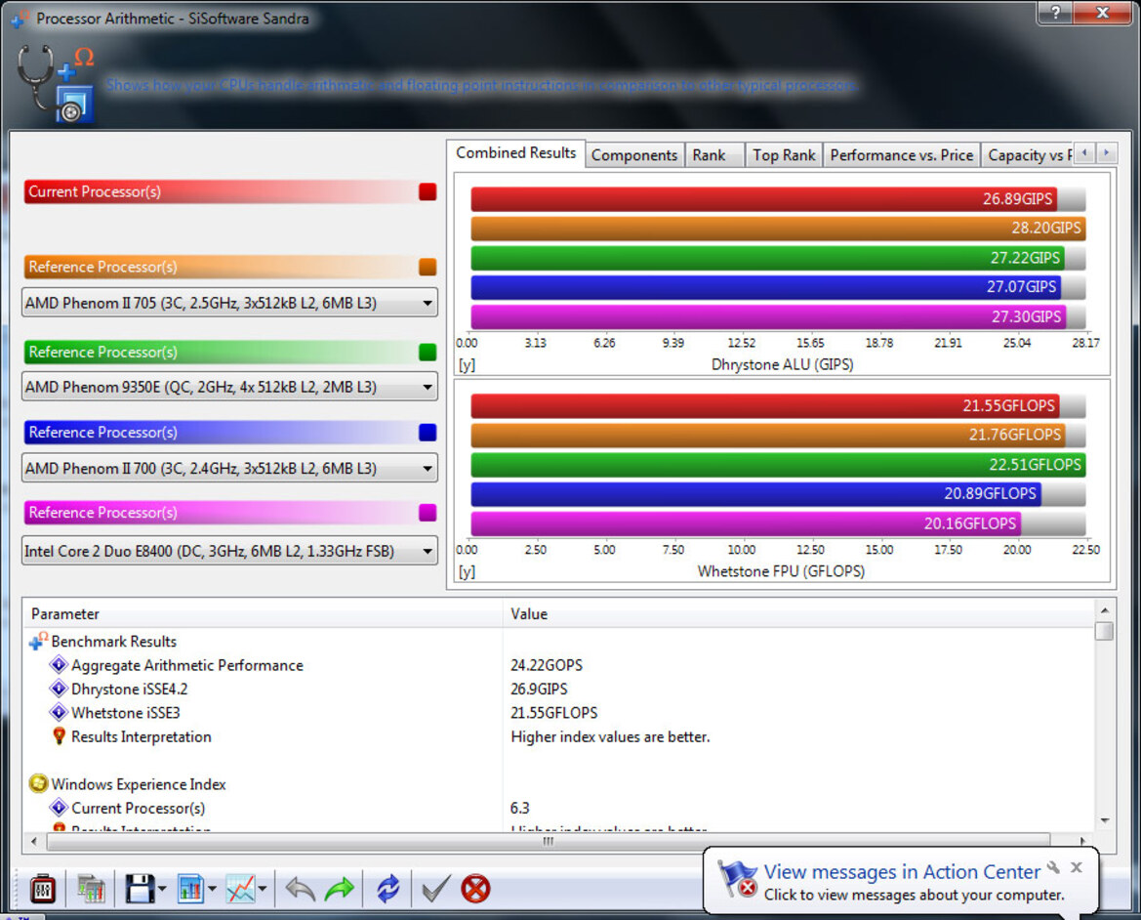Select the Benchmark Results group row
Image resolution: width=1141 pixels, height=920 pixels.
559,642
